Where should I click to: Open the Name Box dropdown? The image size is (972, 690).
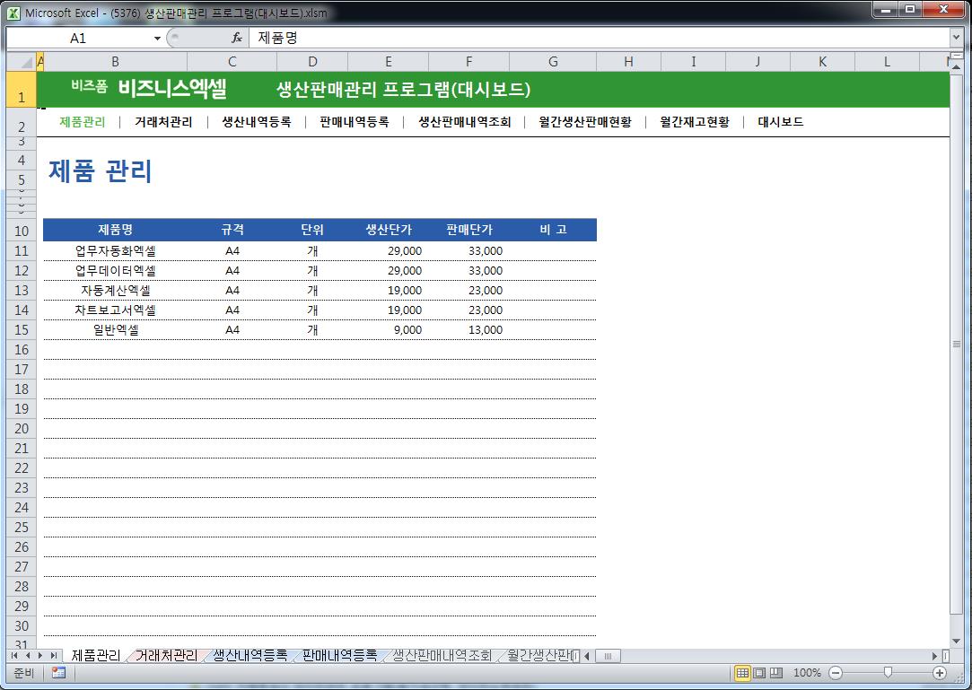tap(158, 39)
